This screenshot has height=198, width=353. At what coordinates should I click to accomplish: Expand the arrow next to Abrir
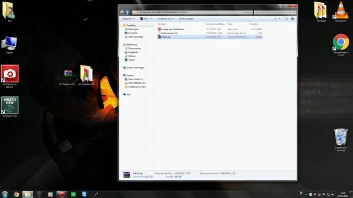(x=151, y=19)
